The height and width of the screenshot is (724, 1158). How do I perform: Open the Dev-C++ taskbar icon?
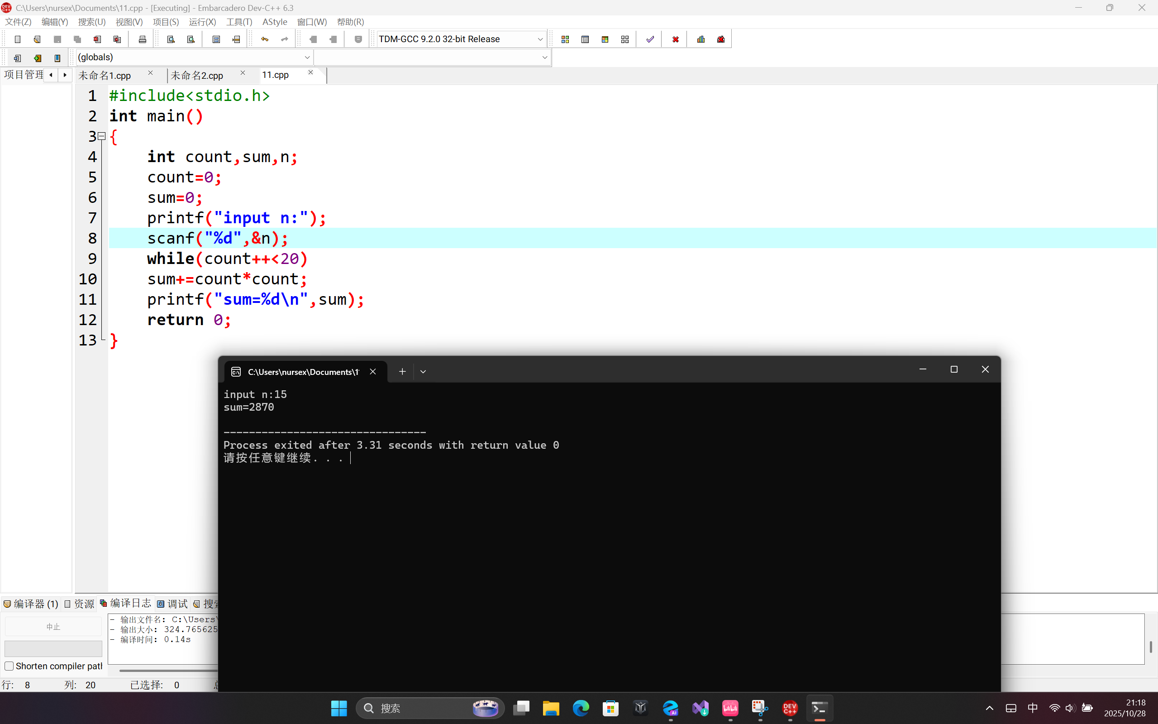tap(790, 708)
